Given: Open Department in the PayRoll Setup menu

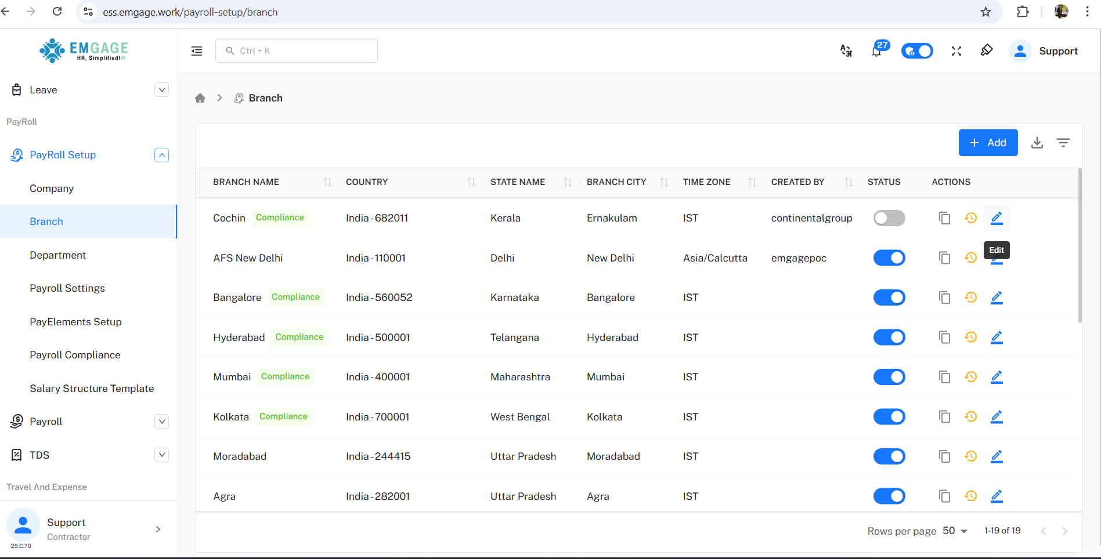Looking at the screenshot, I should pos(57,255).
